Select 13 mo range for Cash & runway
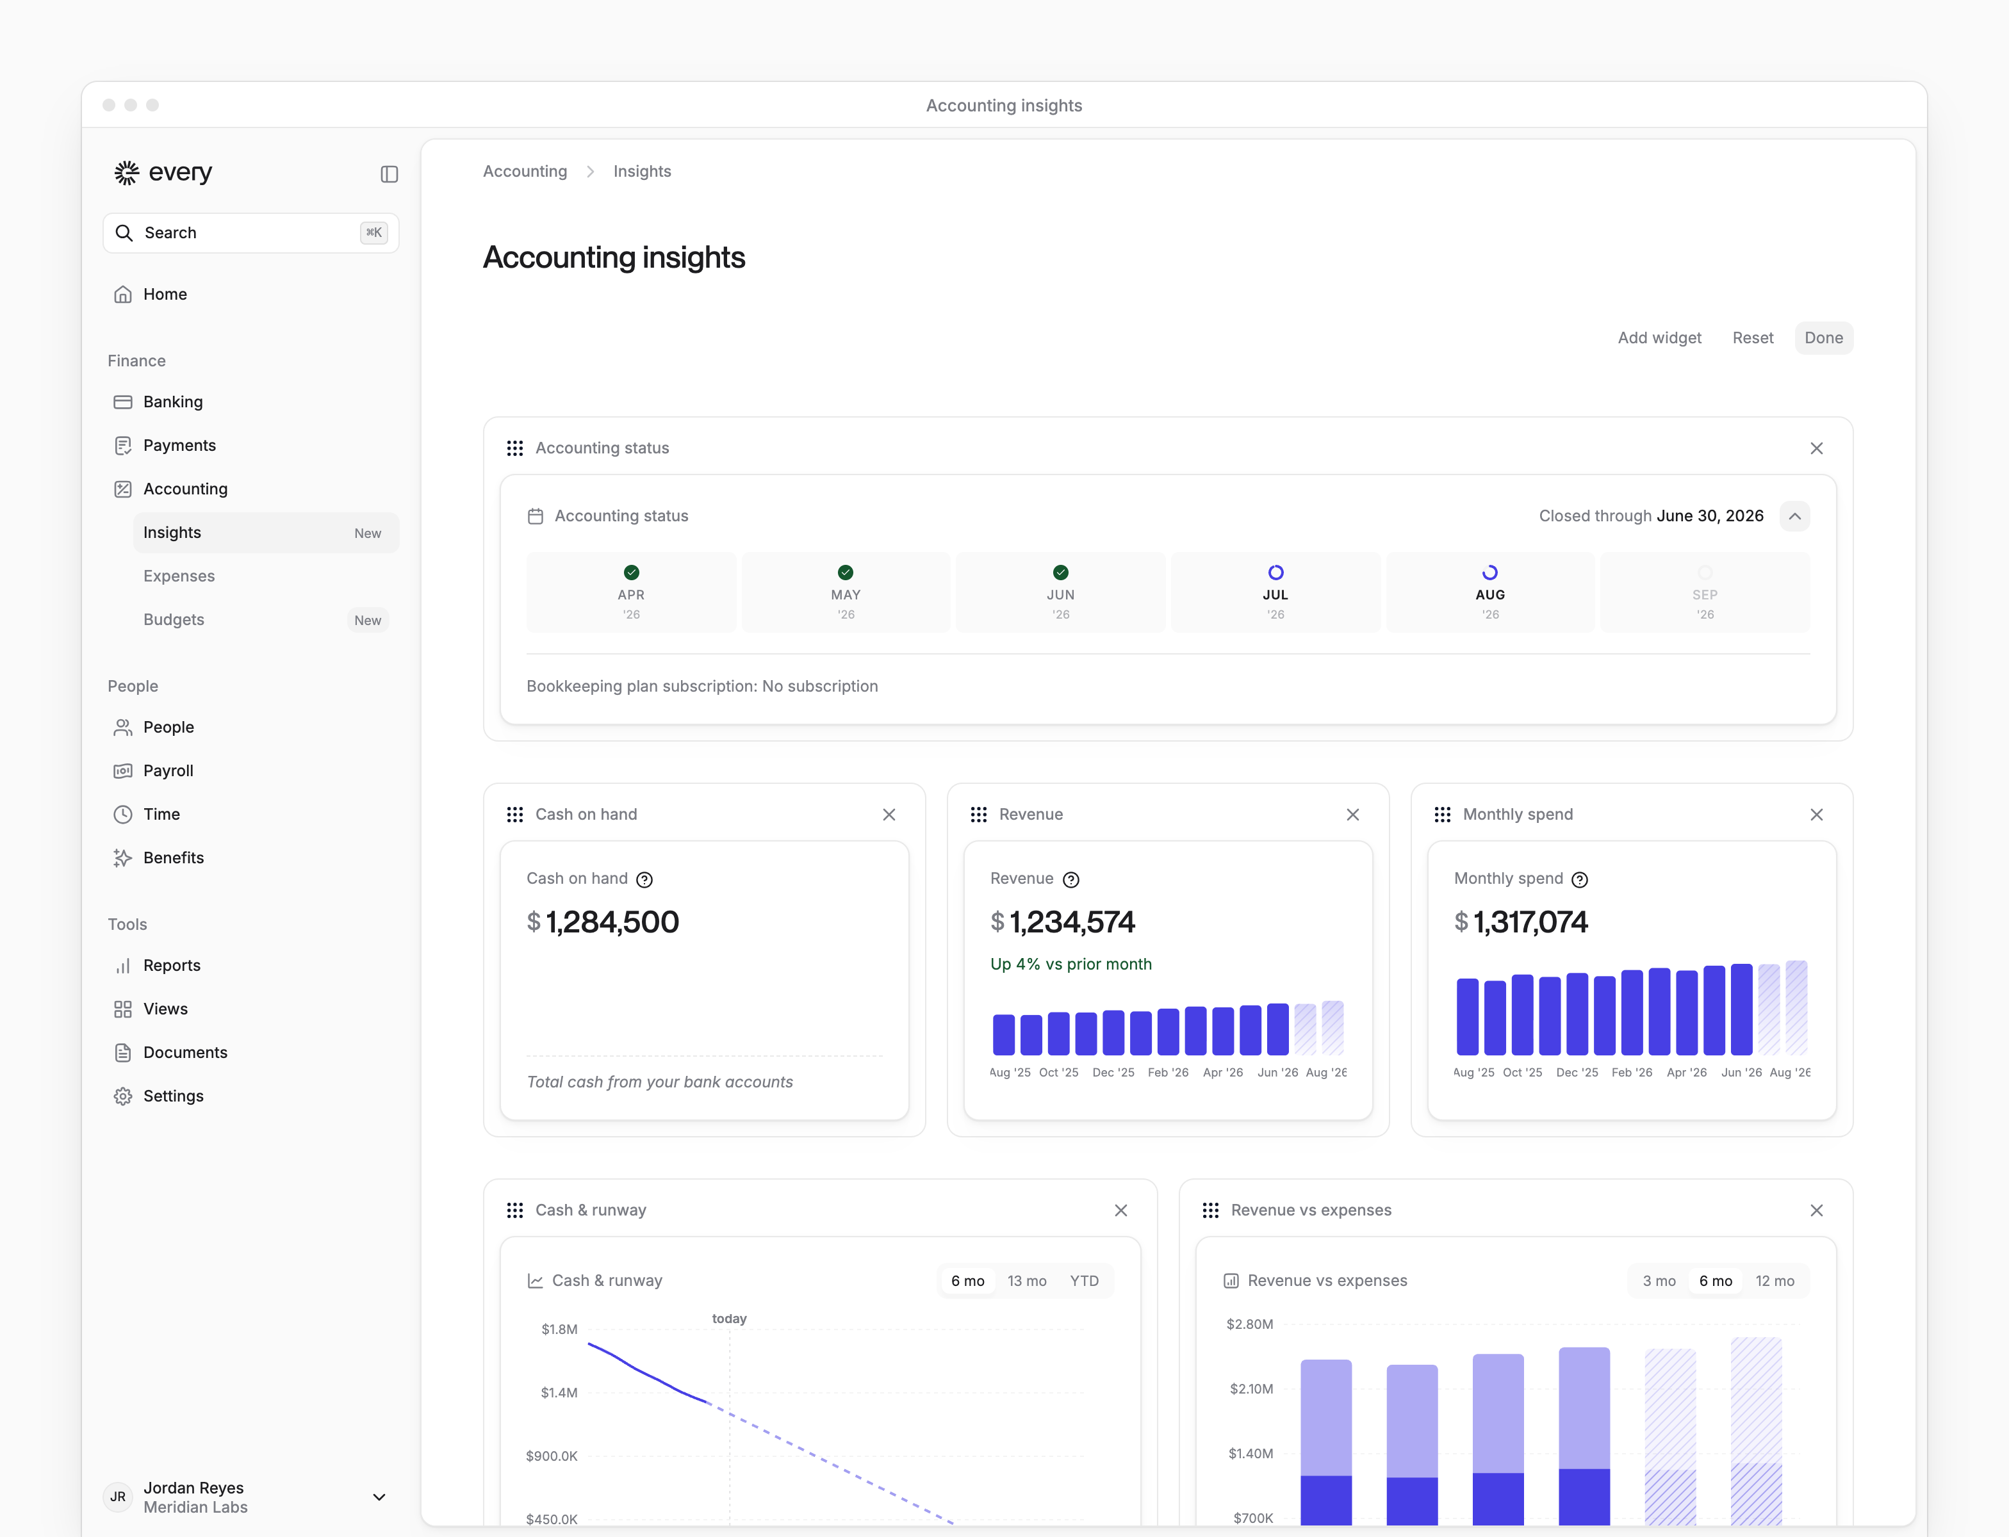The height and width of the screenshot is (1537, 2009). click(1027, 1281)
